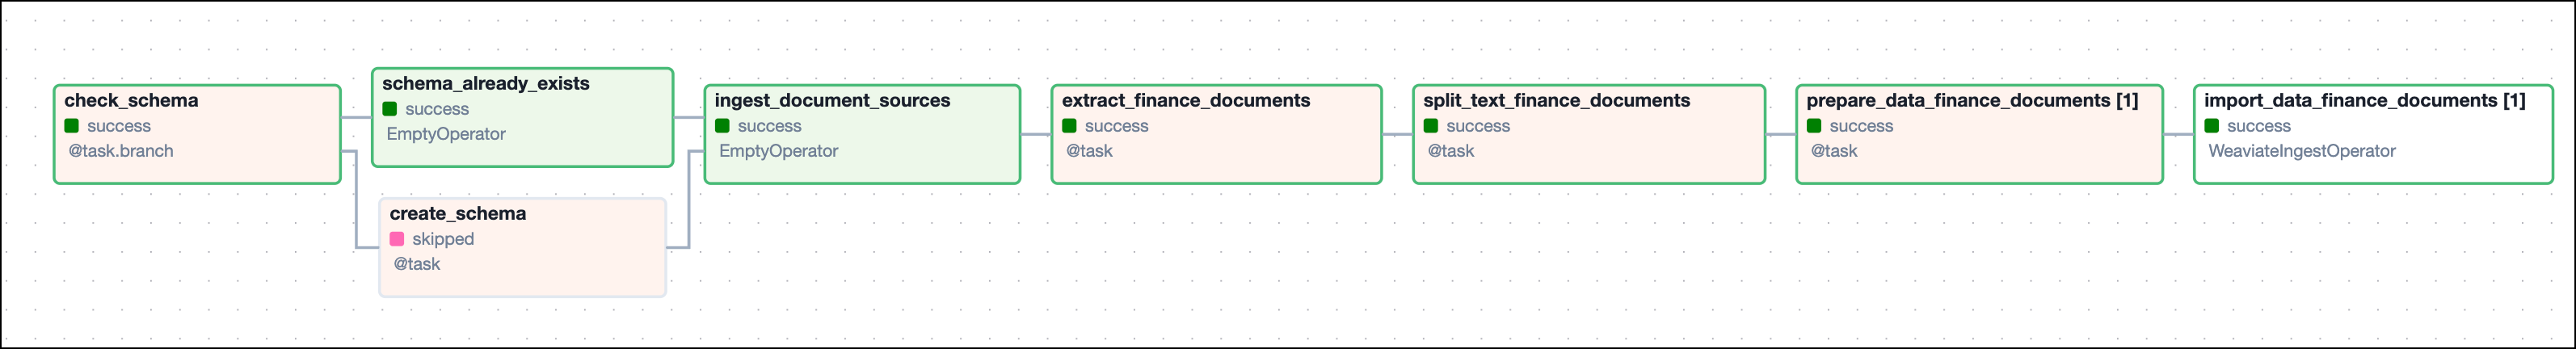Click the EmptyOperator label under ingest_document_sources
2576x349 pixels.
coord(778,151)
